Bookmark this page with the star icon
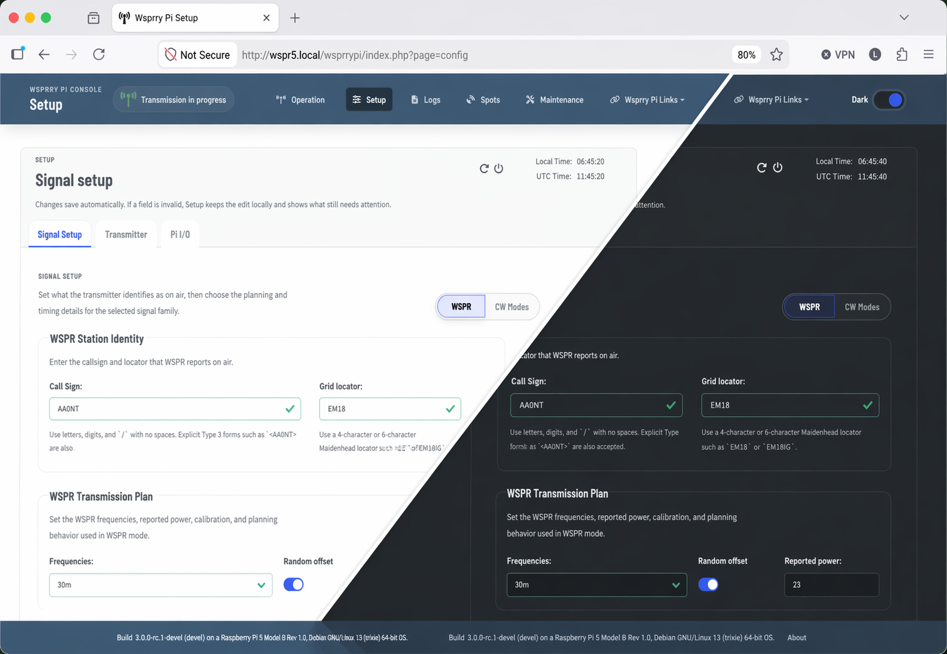The width and height of the screenshot is (947, 654). click(x=776, y=55)
